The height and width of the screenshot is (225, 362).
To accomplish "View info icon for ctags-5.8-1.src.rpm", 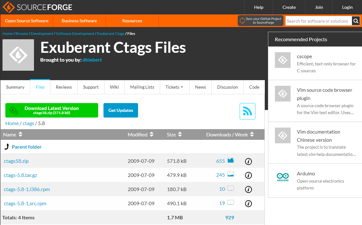I will 248,204.
